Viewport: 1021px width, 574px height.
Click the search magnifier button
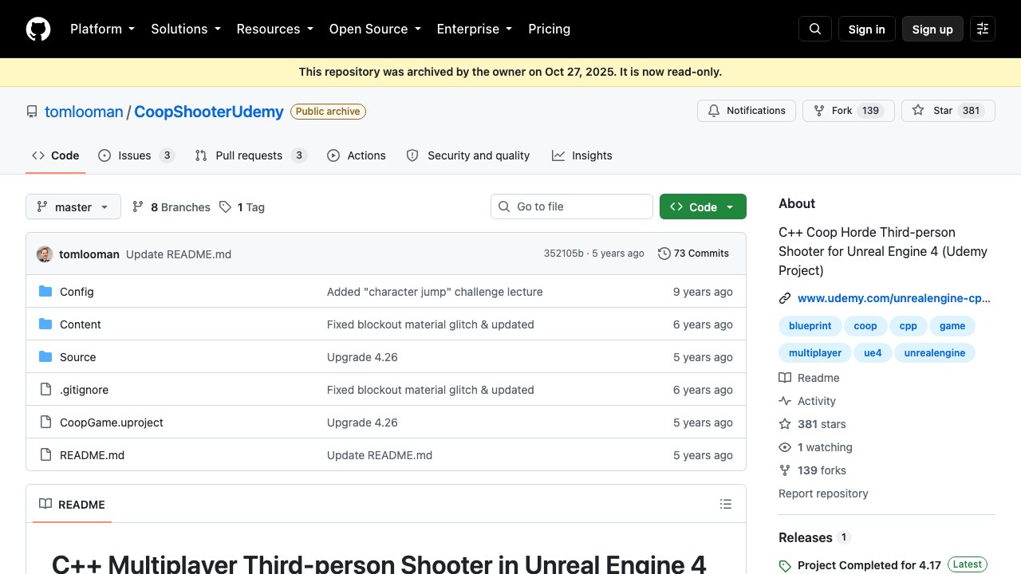(815, 29)
